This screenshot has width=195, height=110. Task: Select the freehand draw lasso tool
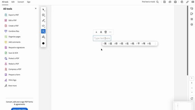click(x=43, y=26)
